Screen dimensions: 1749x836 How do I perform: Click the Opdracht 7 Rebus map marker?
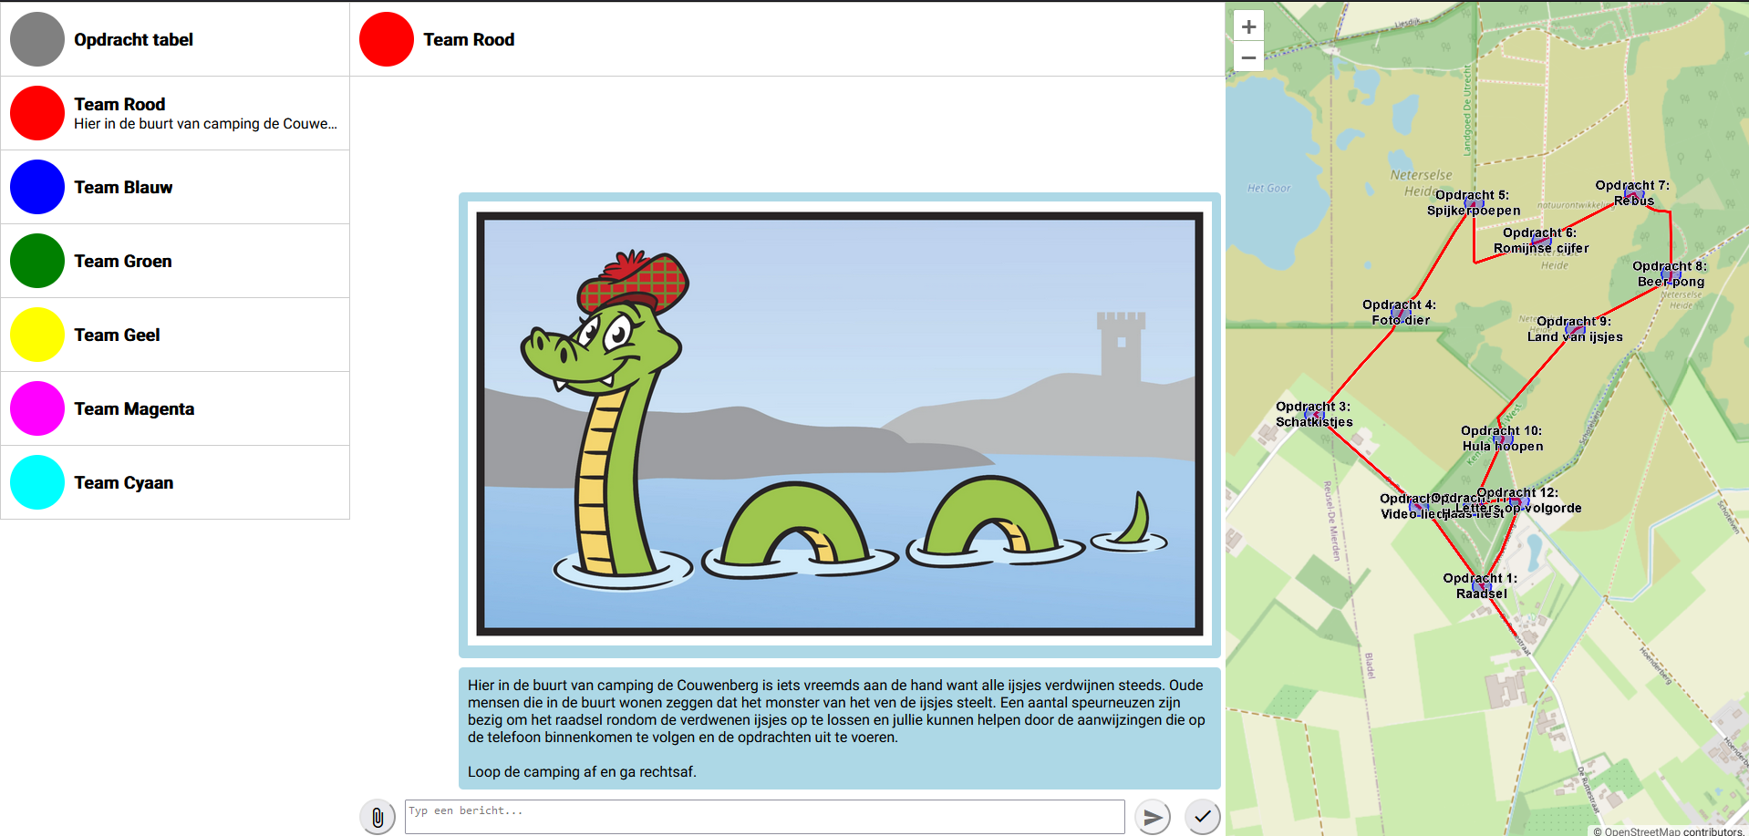click(x=1633, y=194)
